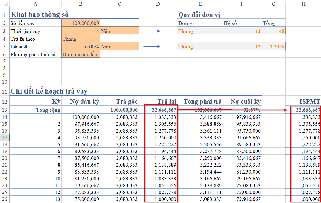Select the 'Tháng' cell beside Trả lãi theo
The height and width of the screenshot is (203, 321).
coord(81,38)
